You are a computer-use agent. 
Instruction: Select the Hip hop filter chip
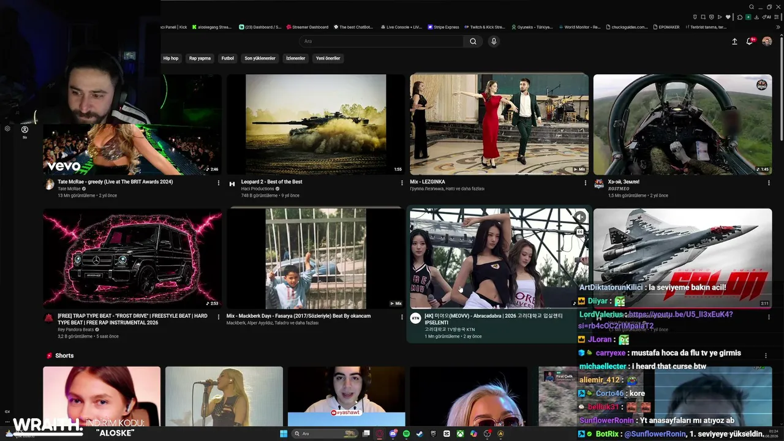pyautogui.click(x=170, y=58)
